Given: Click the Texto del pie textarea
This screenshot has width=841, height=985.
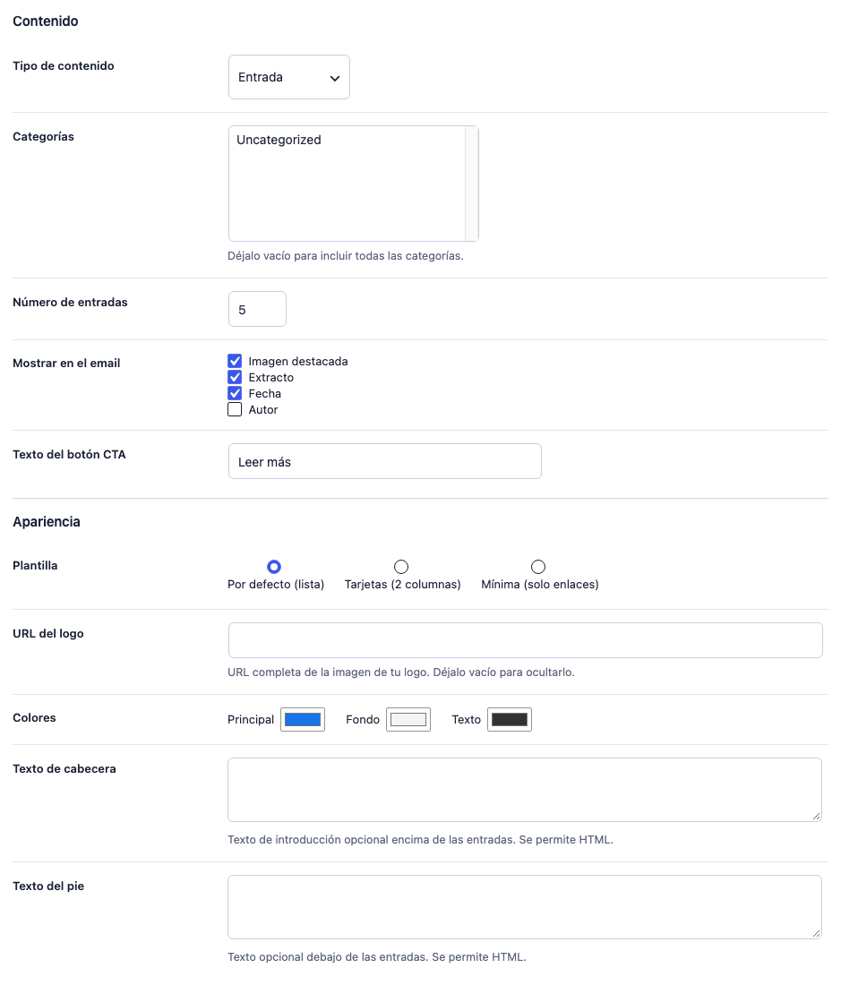Looking at the screenshot, I should click(x=525, y=907).
